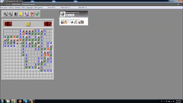
Task: Click the red question mark icon
Action: click(x=32, y=14)
